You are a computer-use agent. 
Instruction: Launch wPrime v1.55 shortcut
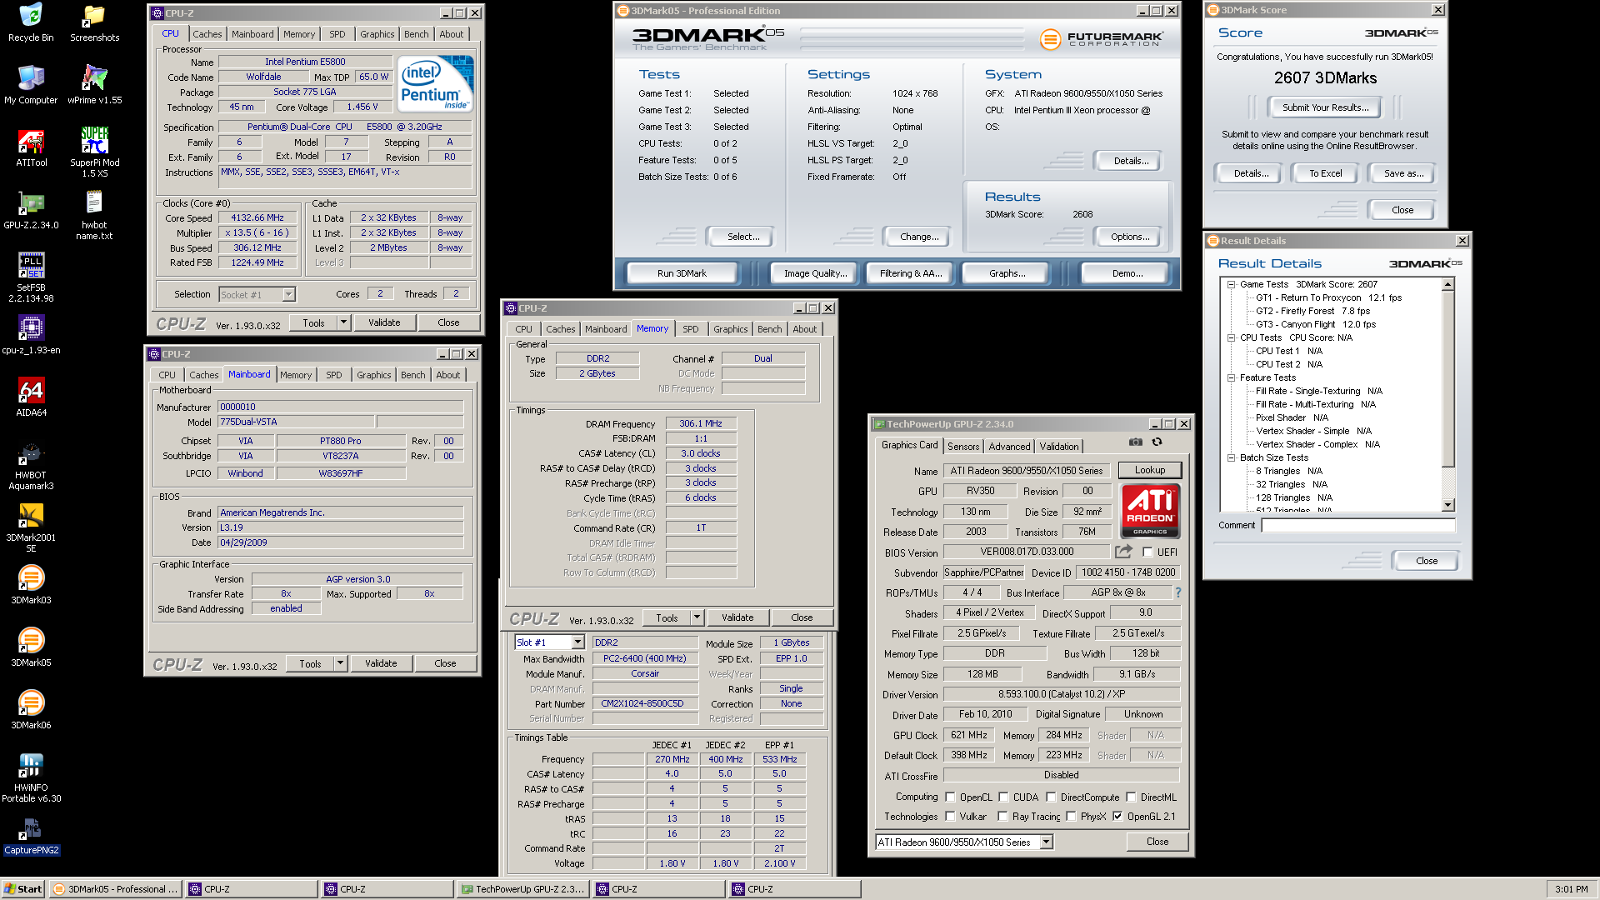click(x=94, y=85)
